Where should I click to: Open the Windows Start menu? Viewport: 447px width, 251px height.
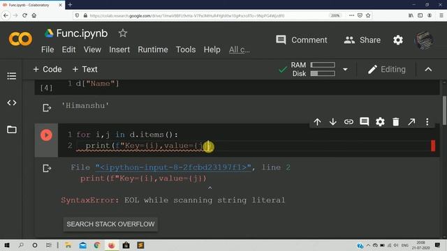click(x=7, y=245)
